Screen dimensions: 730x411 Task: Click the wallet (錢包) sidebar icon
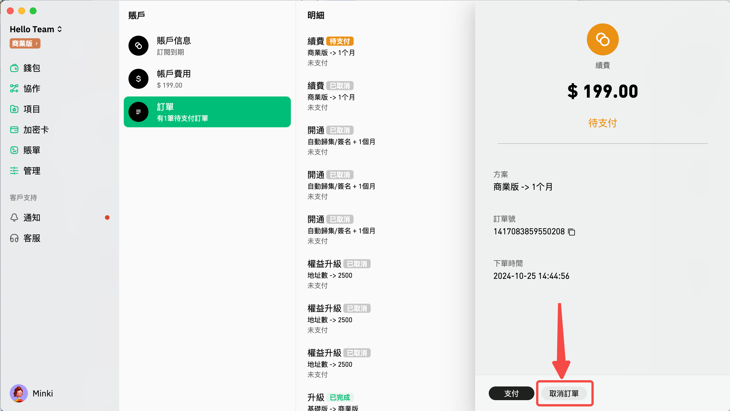14,68
